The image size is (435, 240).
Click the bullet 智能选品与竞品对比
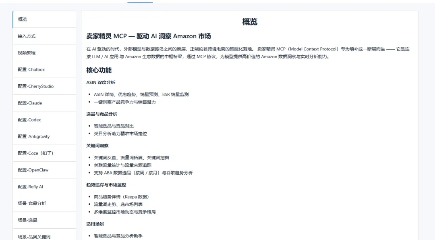114,126
